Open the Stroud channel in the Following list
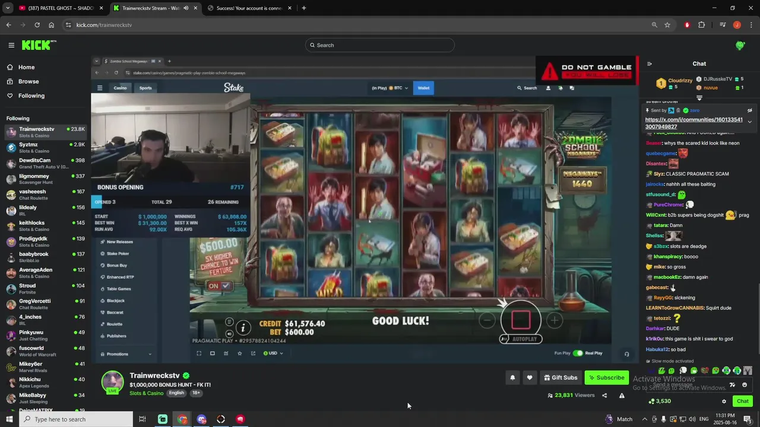 click(46, 289)
